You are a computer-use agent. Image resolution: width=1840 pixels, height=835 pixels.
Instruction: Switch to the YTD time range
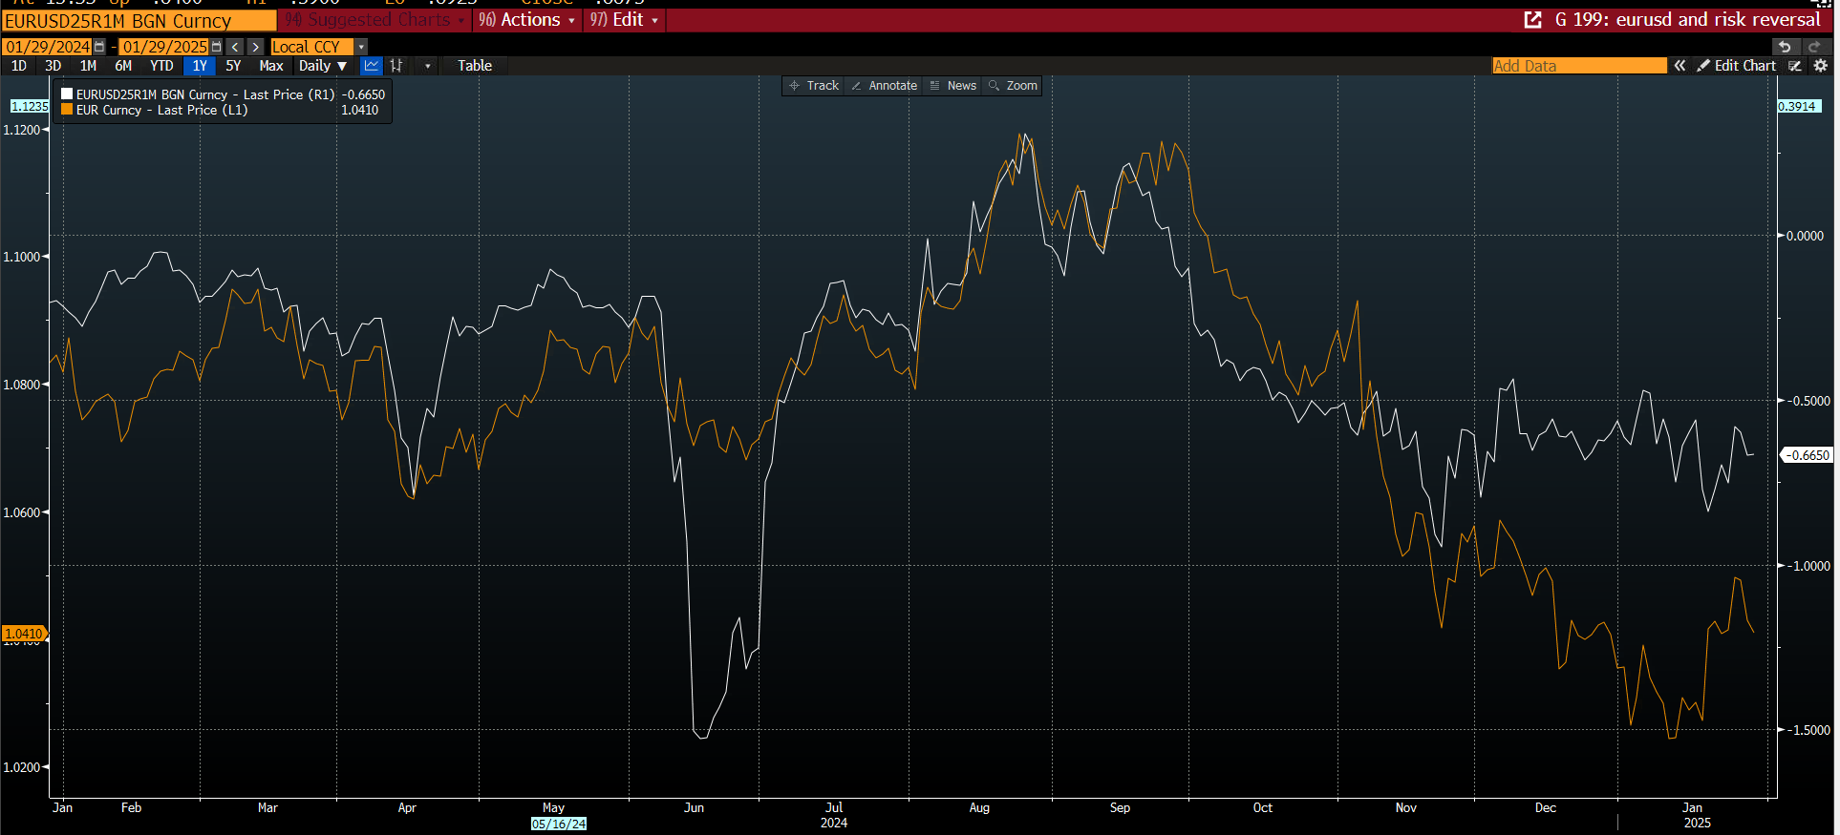[x=161, y=66]
